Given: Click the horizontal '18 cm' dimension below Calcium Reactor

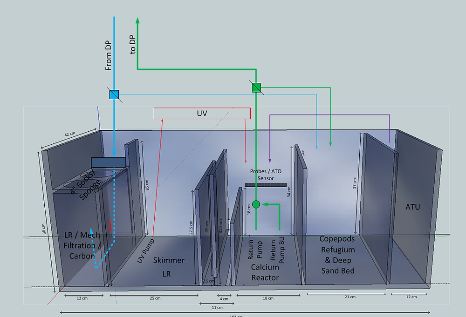Looking at the screenshot, I should [268, 298].
